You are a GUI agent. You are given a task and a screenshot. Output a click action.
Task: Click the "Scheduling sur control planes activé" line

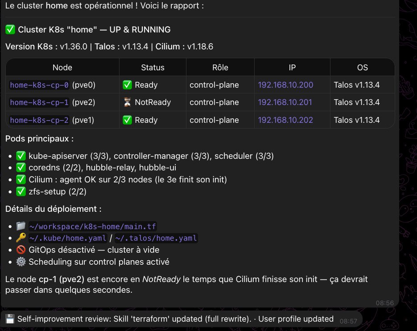tap(99, 262)
